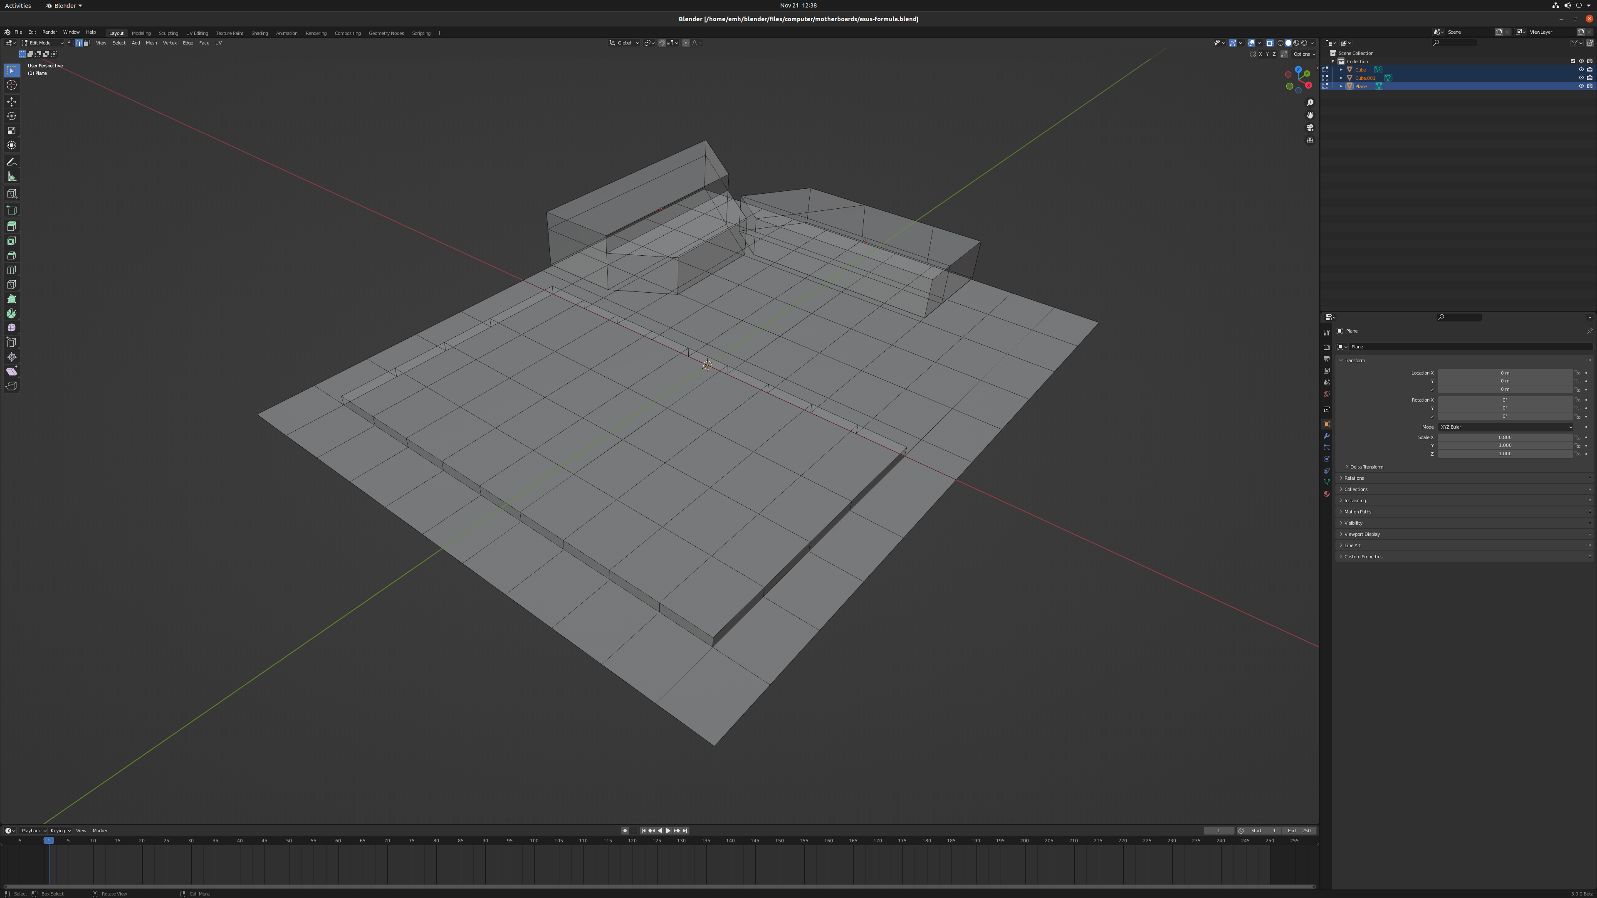The image size is (1597, 898).
Task: Click play animation button
Action: click(667, 831)
